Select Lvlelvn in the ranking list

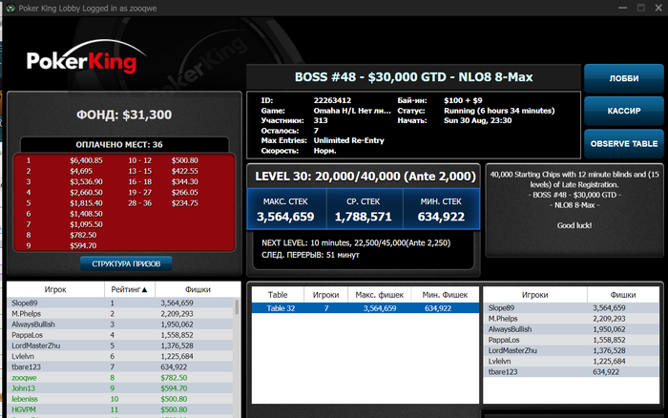tap(120, 356)
